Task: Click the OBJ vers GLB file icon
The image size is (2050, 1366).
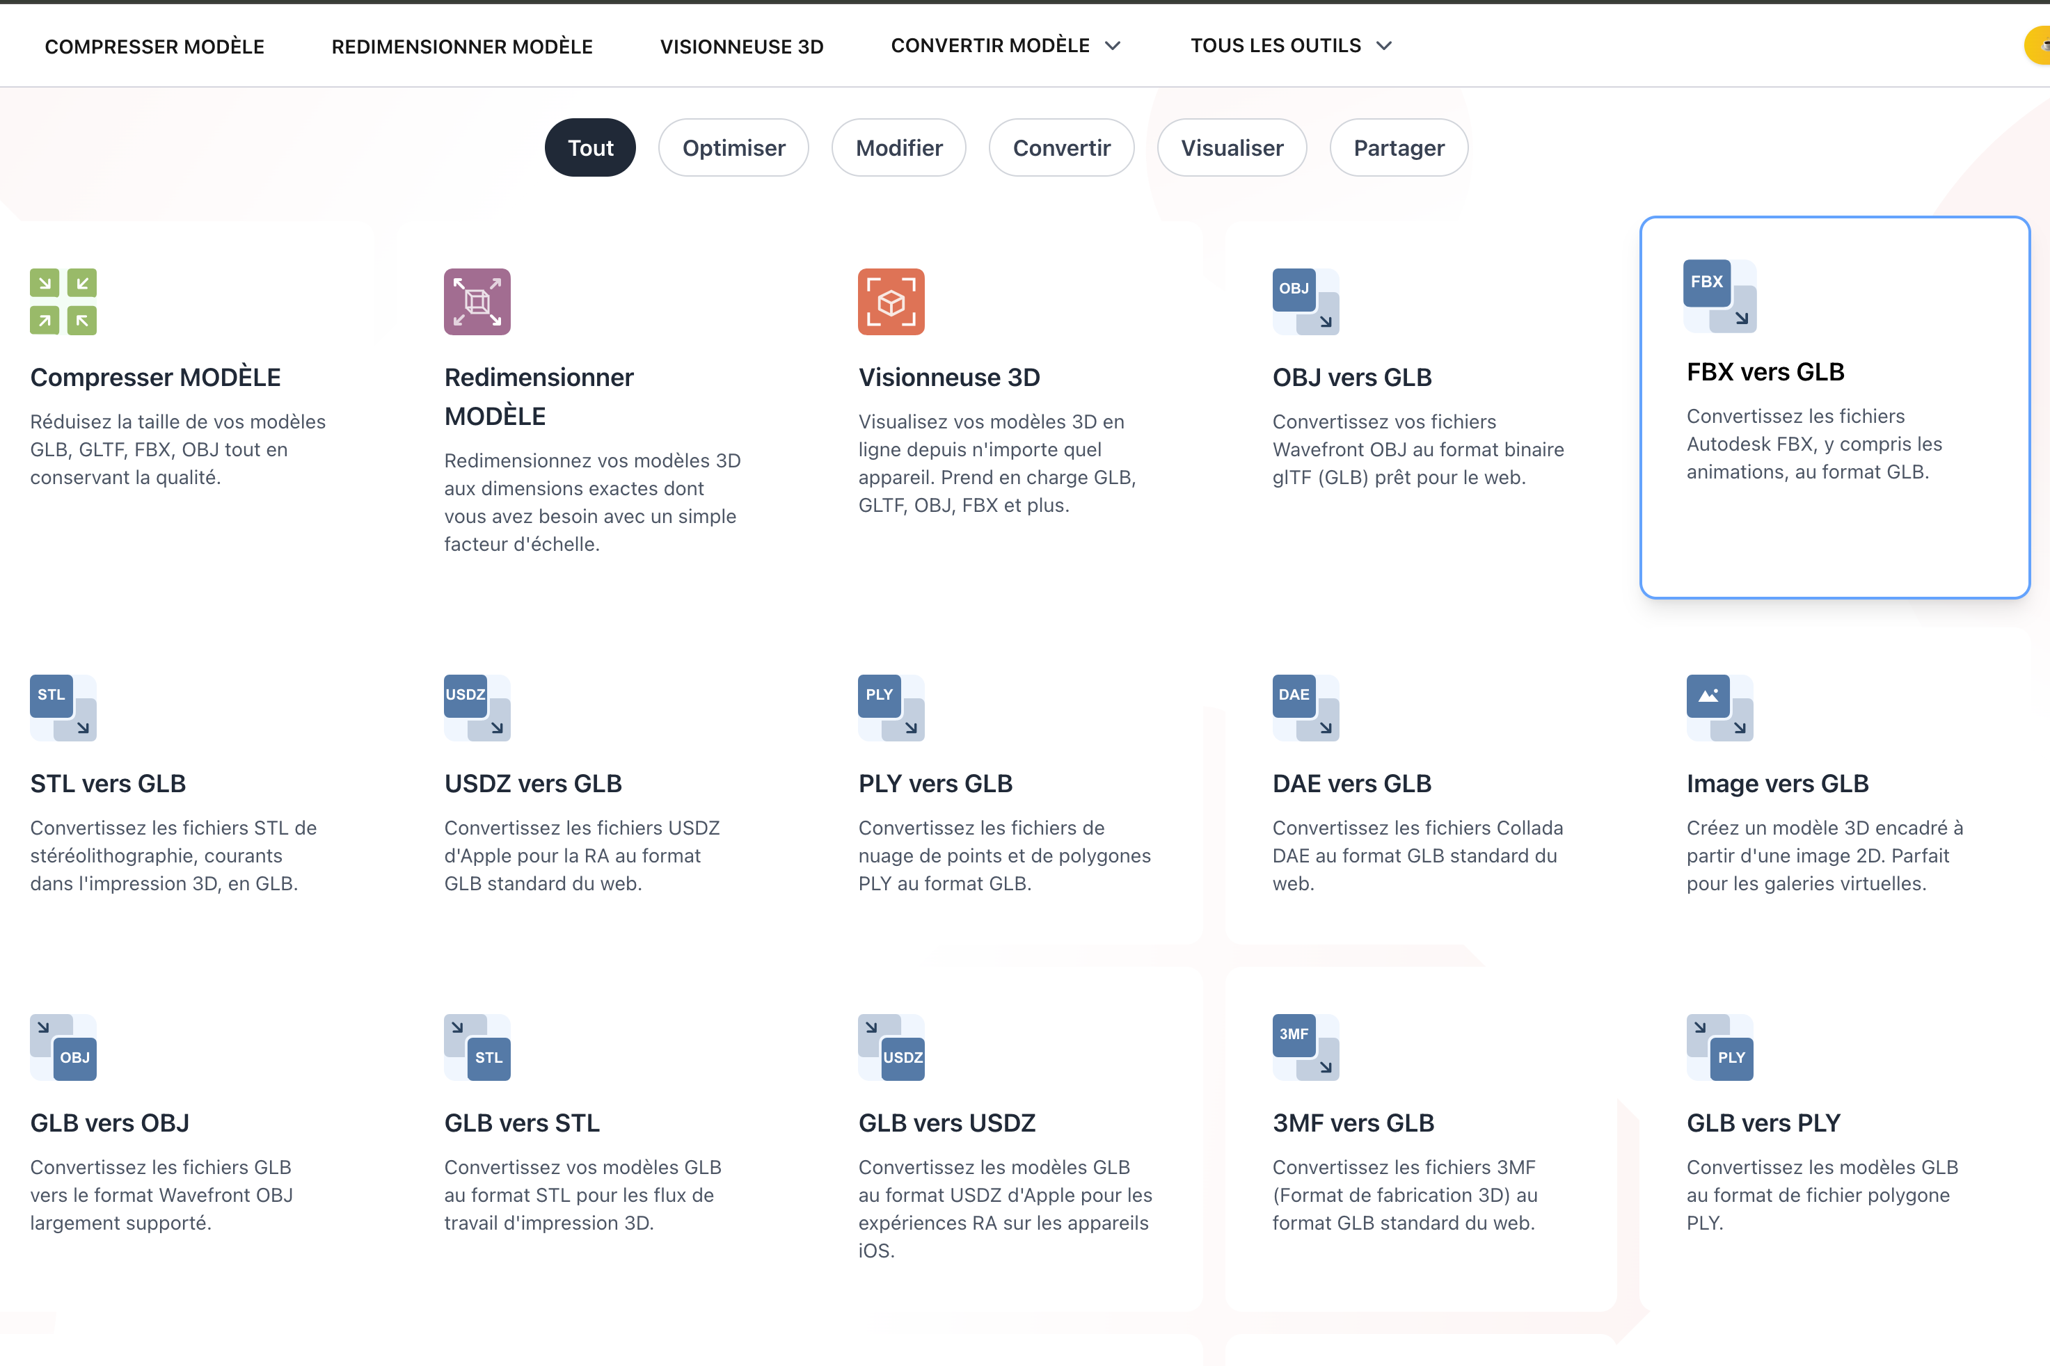Action: [1305, 301]
